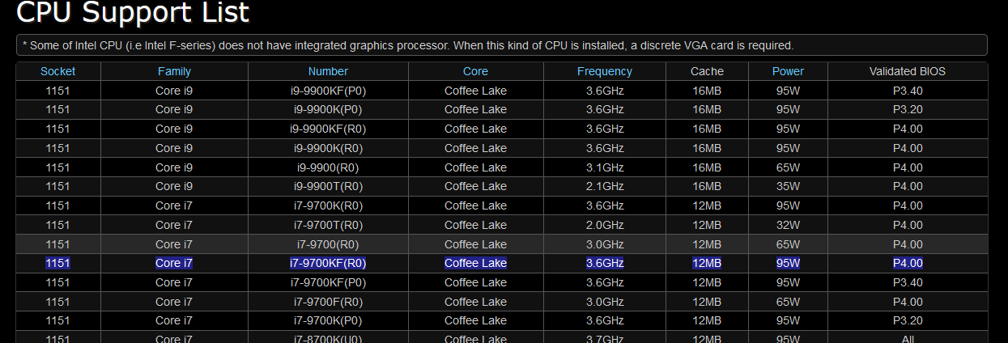Click P4.00 BIOS of the i7-9700F(R0) row

coord(908,302)
